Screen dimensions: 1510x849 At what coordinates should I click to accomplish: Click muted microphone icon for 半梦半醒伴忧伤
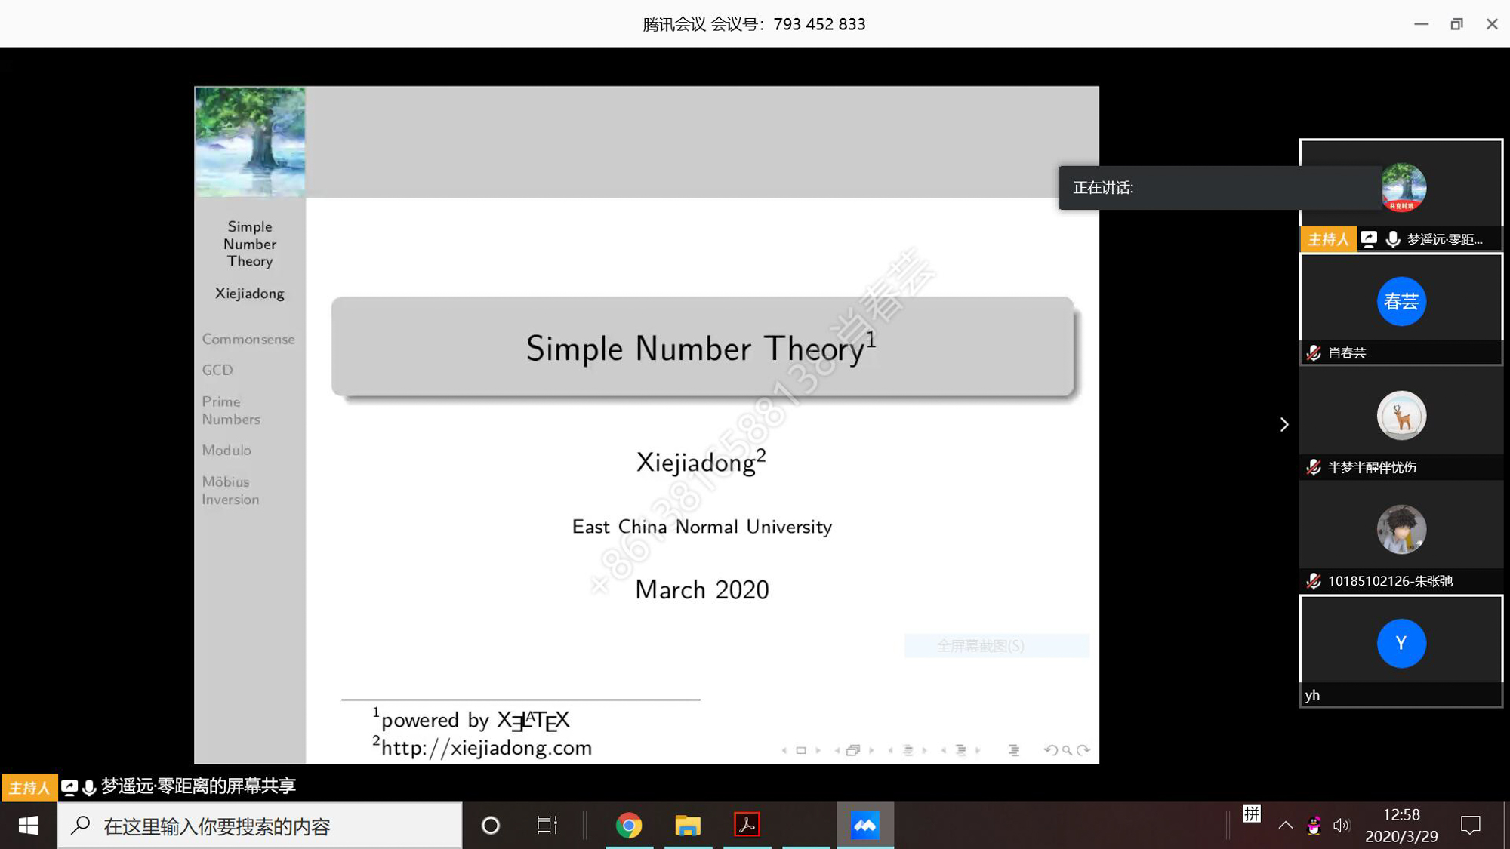pyautogui.click(x=1314, y=467)
